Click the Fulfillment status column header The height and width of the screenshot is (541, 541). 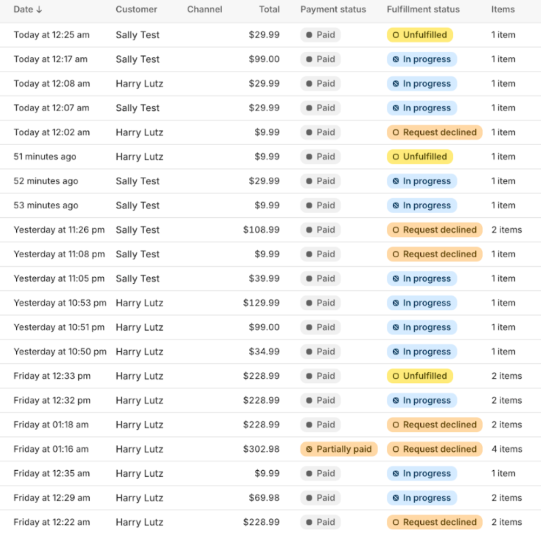(x=423, y=9)
